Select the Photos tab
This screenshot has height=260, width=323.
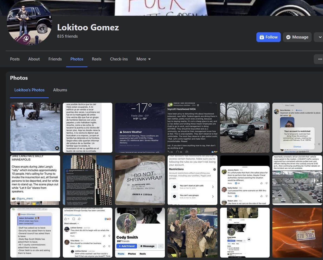77,59
